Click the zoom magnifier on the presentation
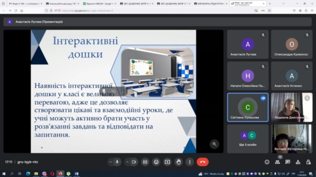The image size is (316, 177). 214,144
